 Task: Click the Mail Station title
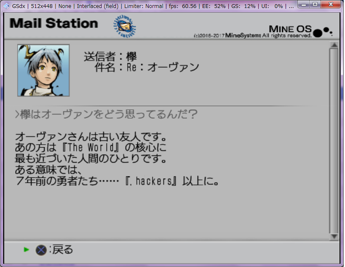point(54,23)
